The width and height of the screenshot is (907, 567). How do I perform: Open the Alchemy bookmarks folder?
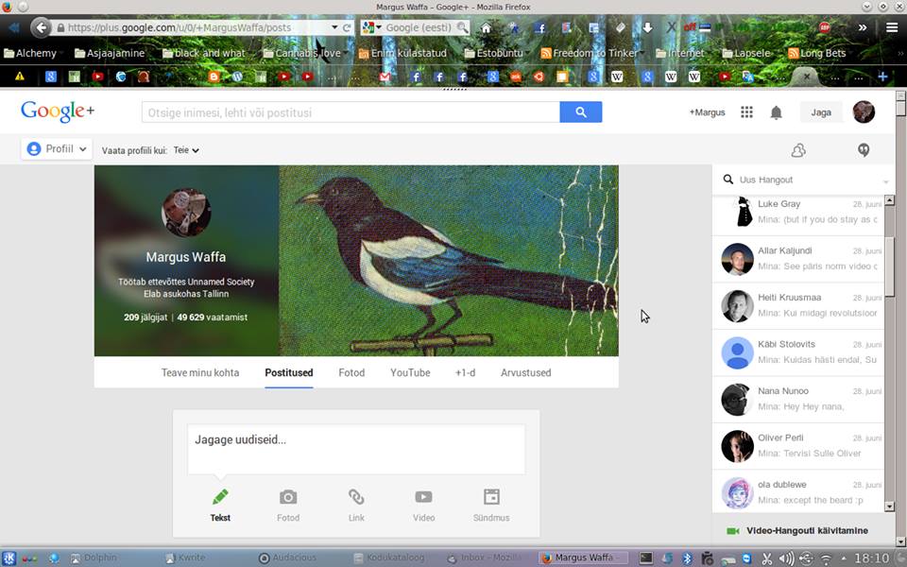click(x=30, y=53)
